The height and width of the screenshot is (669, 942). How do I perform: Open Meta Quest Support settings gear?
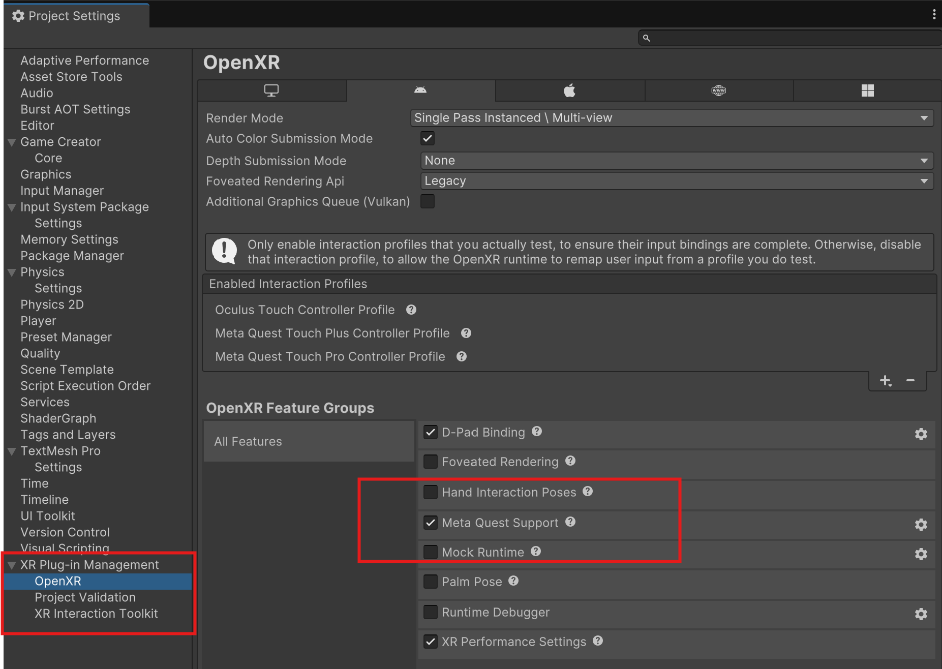(x=921, y=524)
